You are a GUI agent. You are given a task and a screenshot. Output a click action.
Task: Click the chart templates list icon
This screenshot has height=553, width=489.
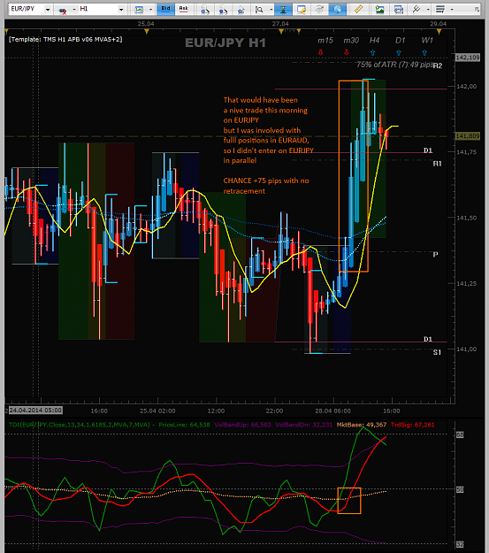(440, 9)
